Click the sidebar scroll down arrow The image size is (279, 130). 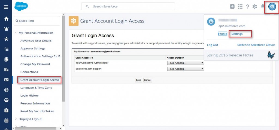click(63, 125)
